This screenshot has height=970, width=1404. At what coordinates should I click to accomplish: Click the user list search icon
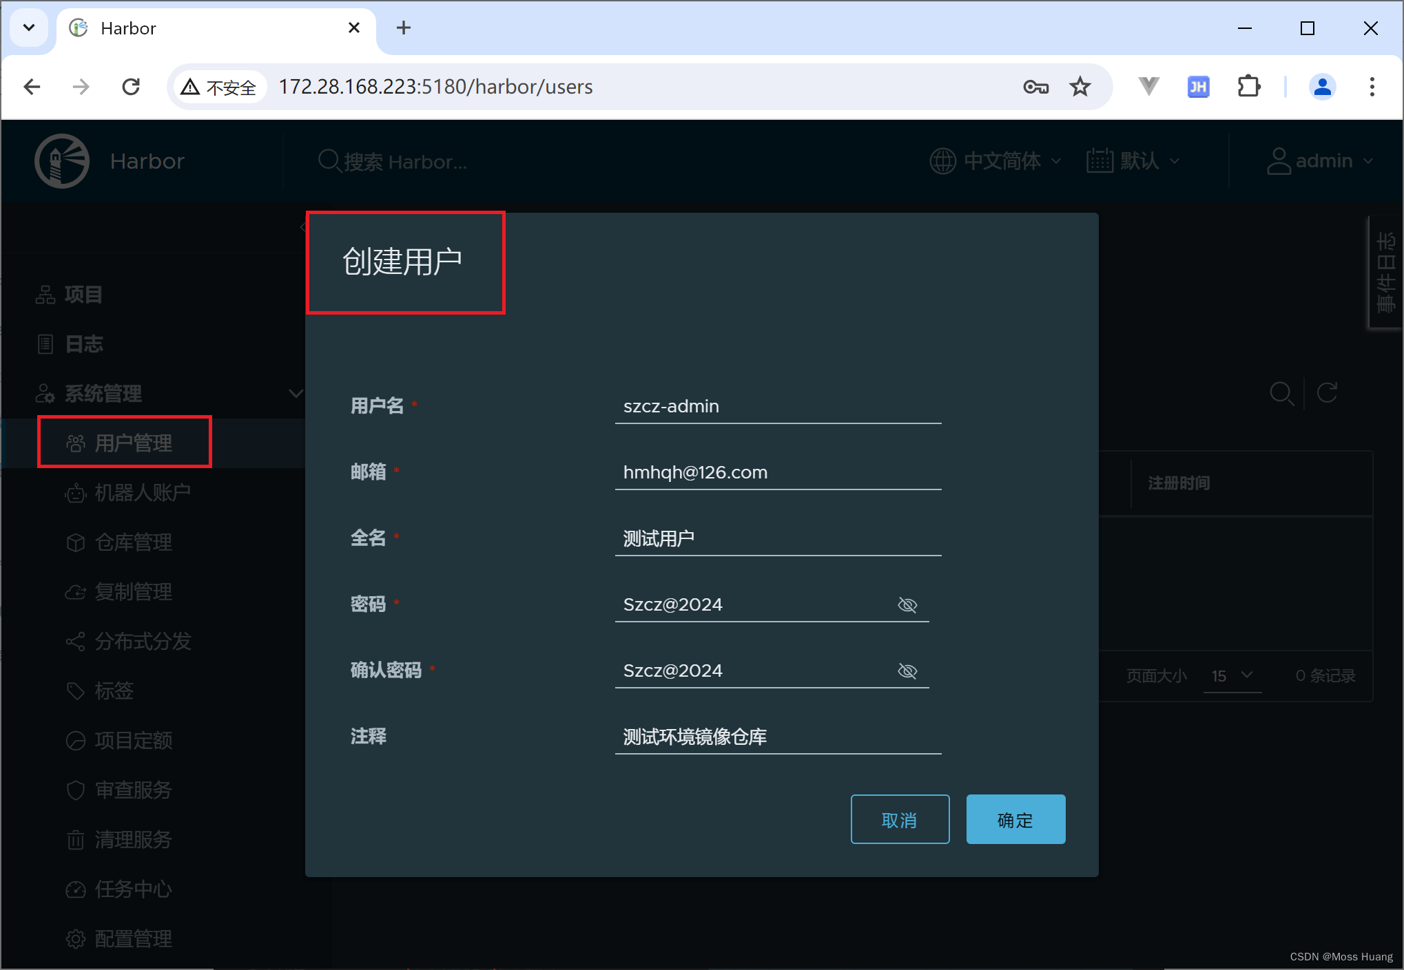pos(1281,394)
